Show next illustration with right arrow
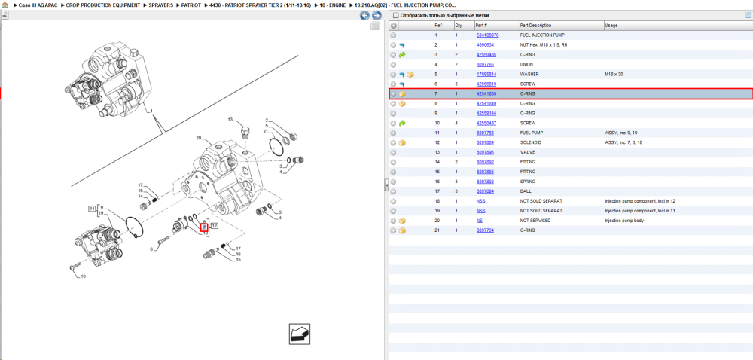This screenshot has height=360, width=753. tap(377, 15)
